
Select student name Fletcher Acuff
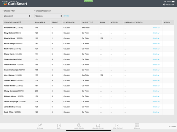point(10,28)
